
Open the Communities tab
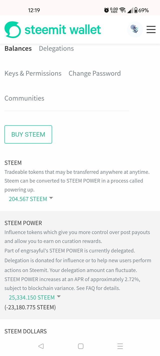point(24,98)
